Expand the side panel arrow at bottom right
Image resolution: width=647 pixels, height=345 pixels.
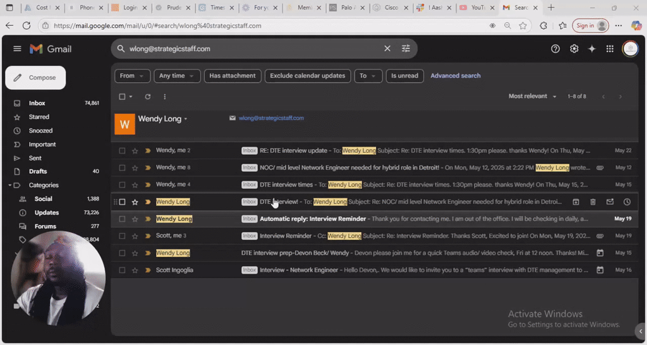point(641,331)
